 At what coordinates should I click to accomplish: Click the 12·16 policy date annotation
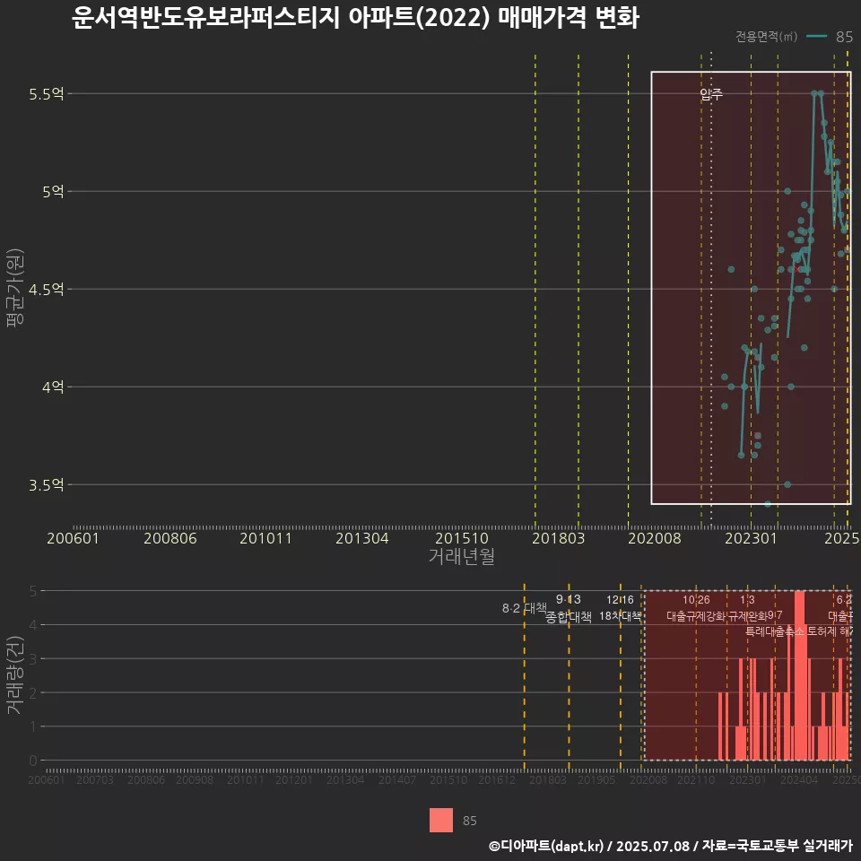(x=620, y=600)
